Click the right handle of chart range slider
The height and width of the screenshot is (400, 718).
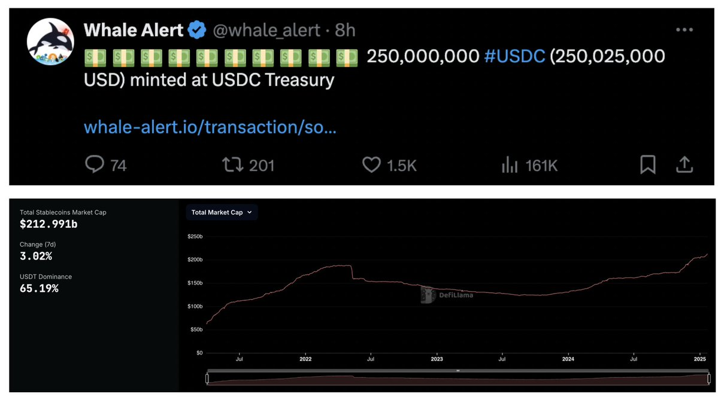pyautogui.click(x=709, y=378)
